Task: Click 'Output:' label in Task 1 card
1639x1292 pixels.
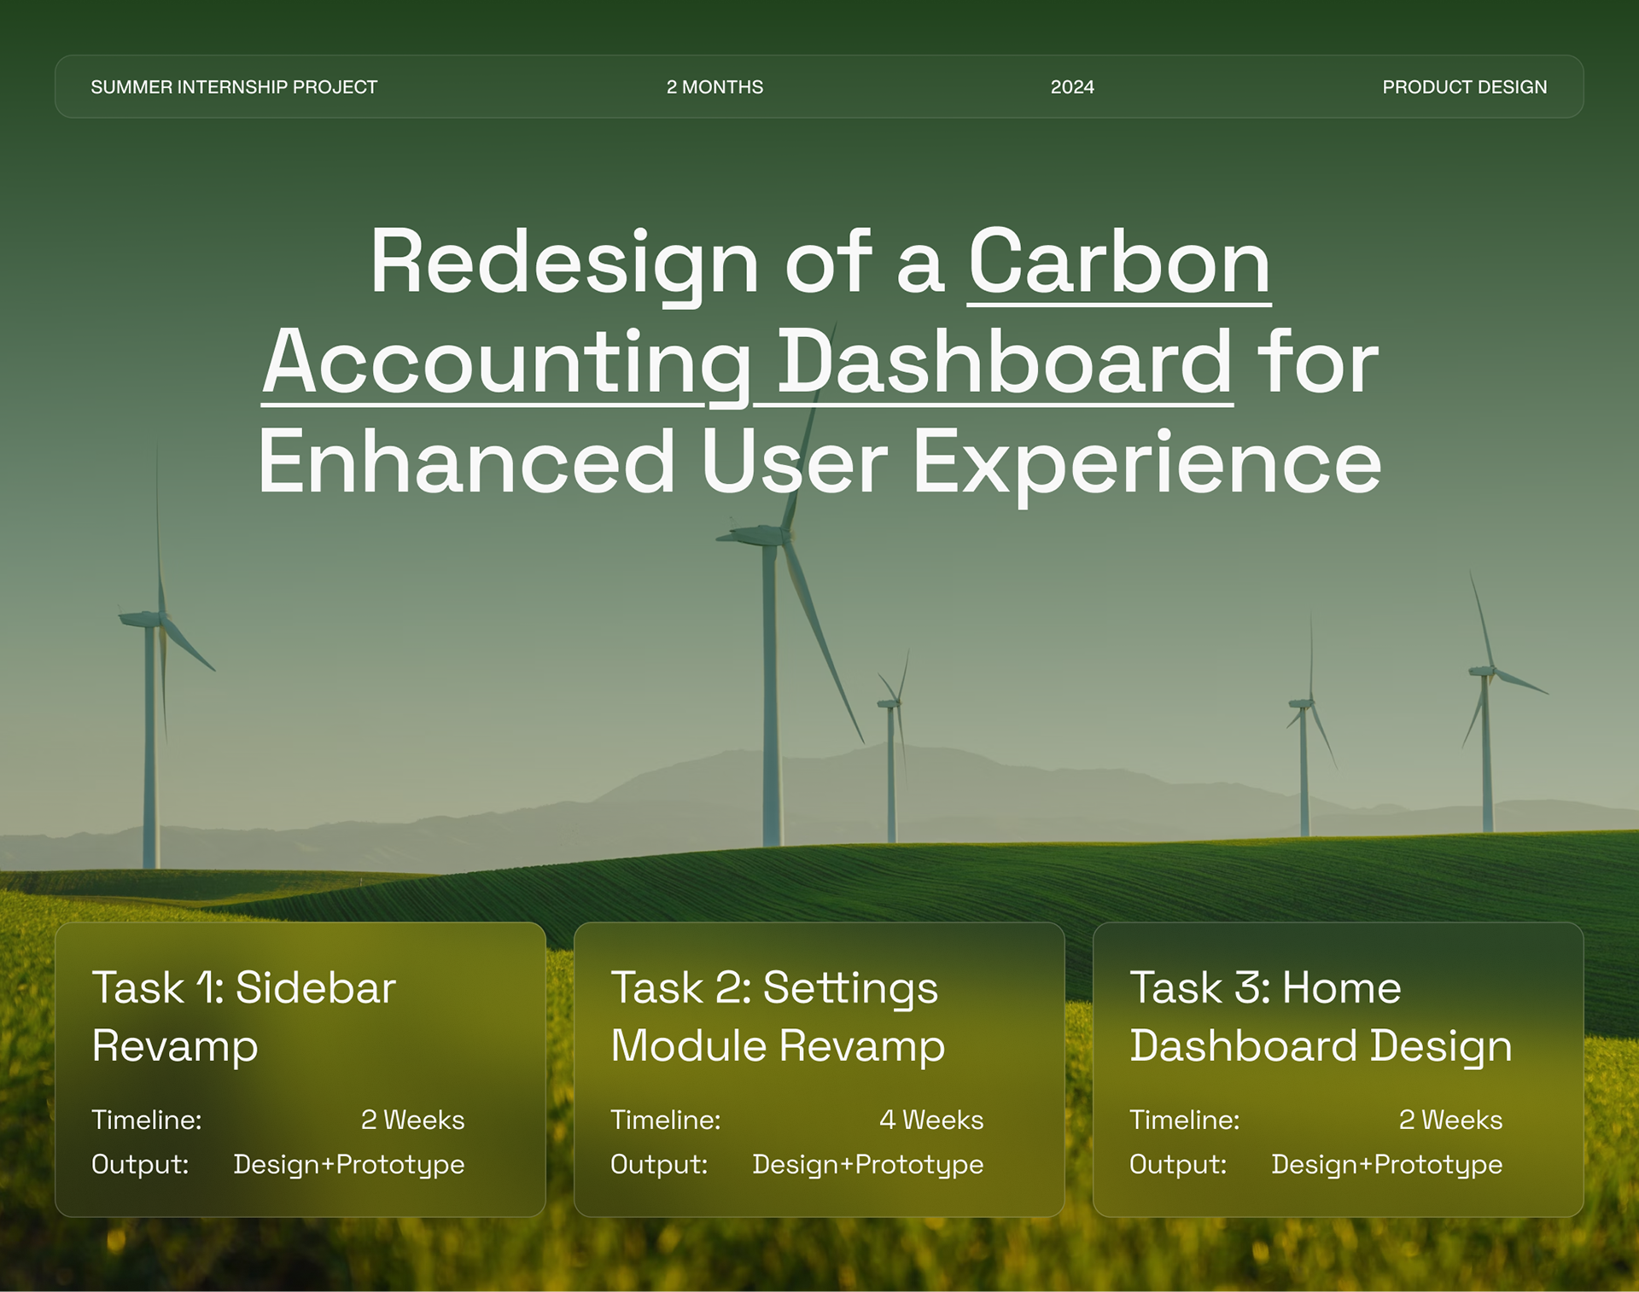Action: pos(140,1165)
